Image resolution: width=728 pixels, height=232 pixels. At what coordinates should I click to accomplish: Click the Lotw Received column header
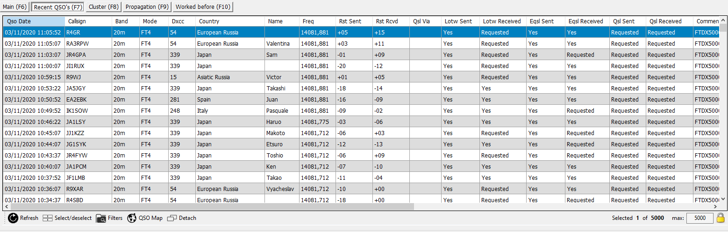(503, 21)
